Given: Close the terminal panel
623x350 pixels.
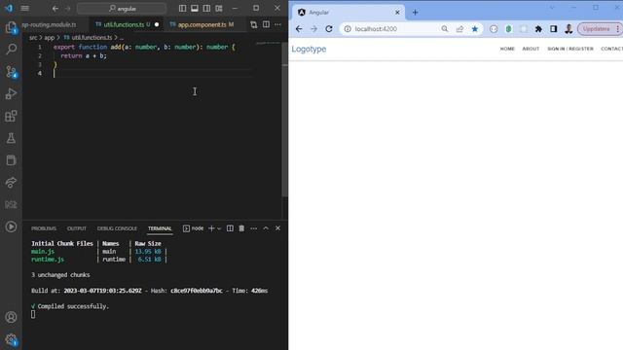Looking at the screenshot, I should click(x=277, y=228).
